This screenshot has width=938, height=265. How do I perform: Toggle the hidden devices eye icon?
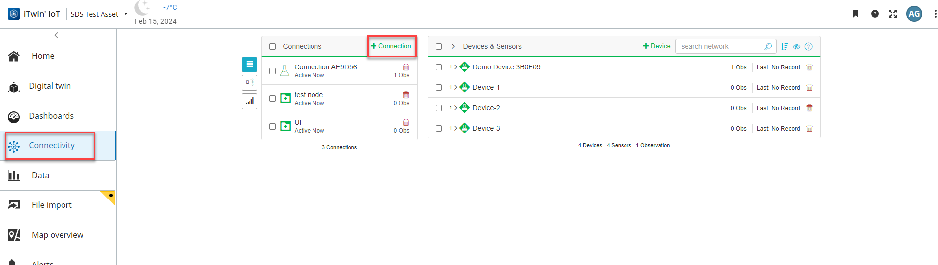point(796,47)
